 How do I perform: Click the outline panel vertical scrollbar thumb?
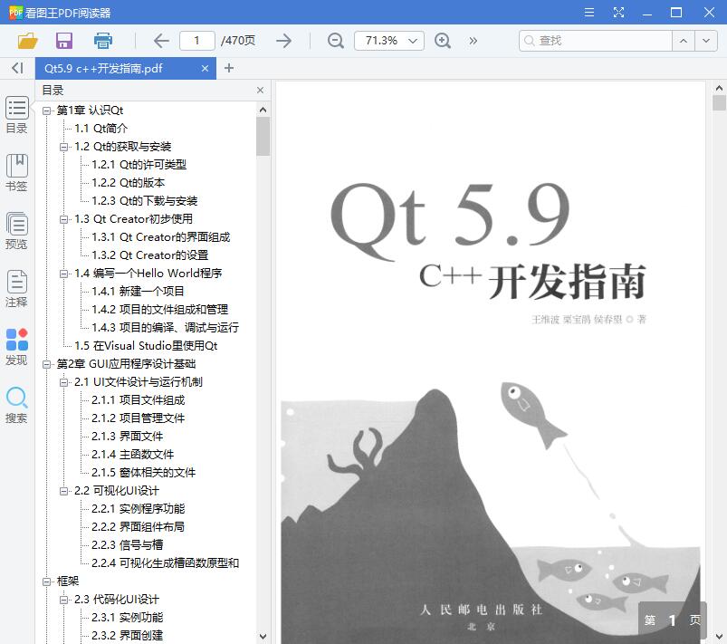(x=263, y=136)
